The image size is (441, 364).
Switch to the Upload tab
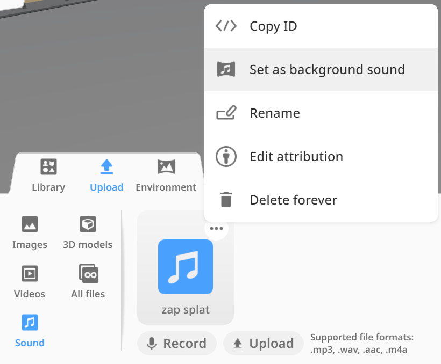click(x=106, y=175)
